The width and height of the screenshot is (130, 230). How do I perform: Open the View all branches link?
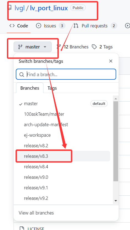coord(36,213)
